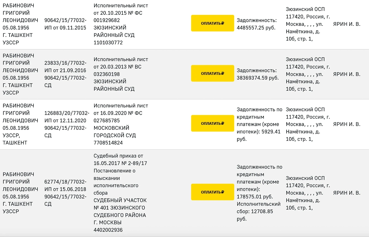The height and width of the screenshot is (237, 369).
Task: Select case number 62774/18/77032-ИП от 15.06.2018
Action: coord(65,185)
